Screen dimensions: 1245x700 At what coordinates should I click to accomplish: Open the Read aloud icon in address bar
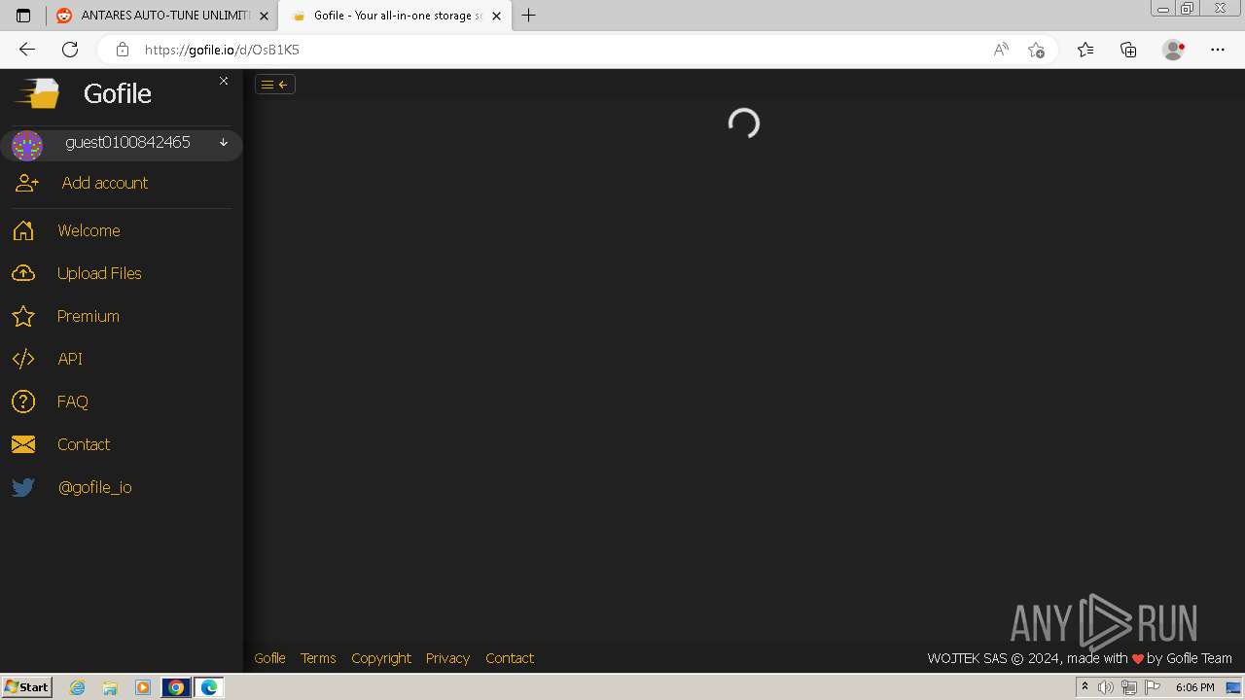coord(1001,50)
